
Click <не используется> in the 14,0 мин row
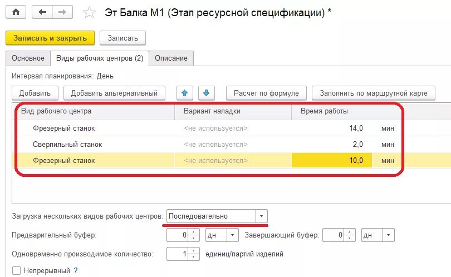pos(215,128)
